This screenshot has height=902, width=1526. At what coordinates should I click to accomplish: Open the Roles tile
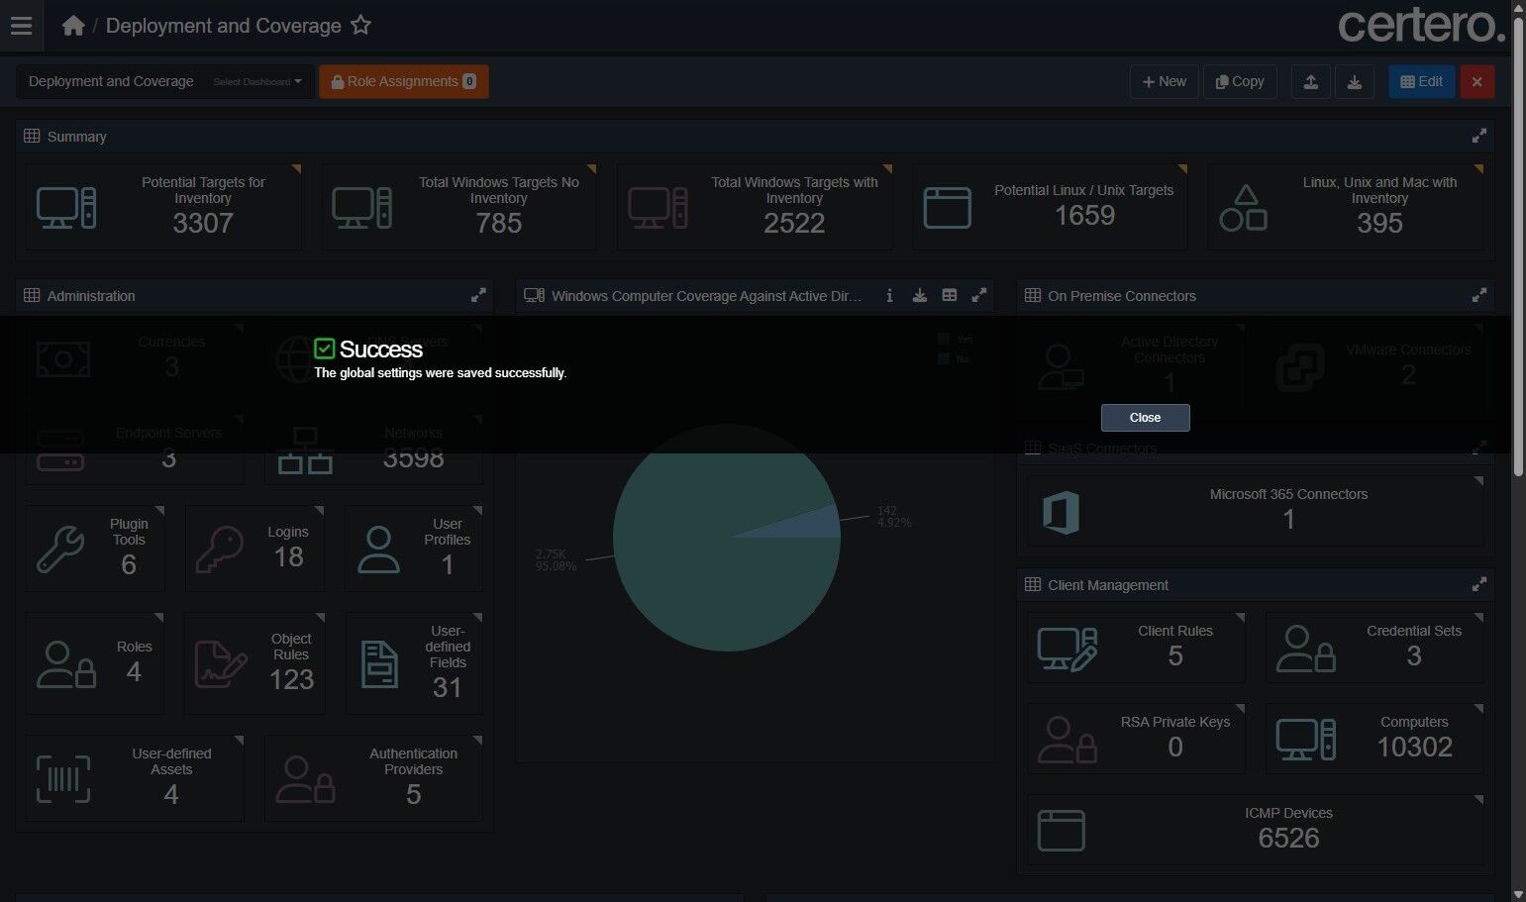95,662
